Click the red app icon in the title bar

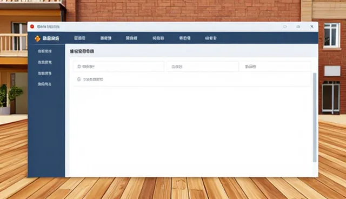tap(32, 26)
